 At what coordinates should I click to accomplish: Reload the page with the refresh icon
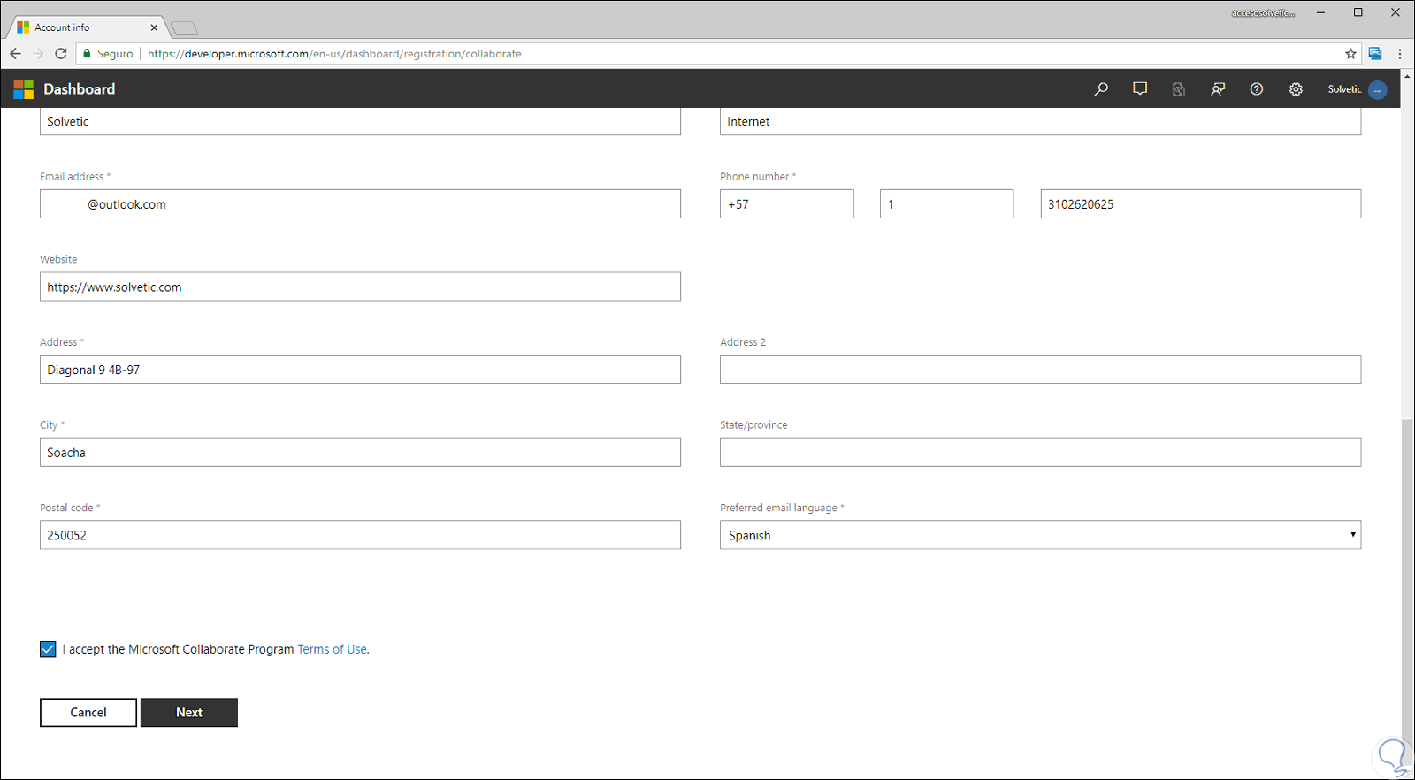pyautogui.click(x=61, y=54)
